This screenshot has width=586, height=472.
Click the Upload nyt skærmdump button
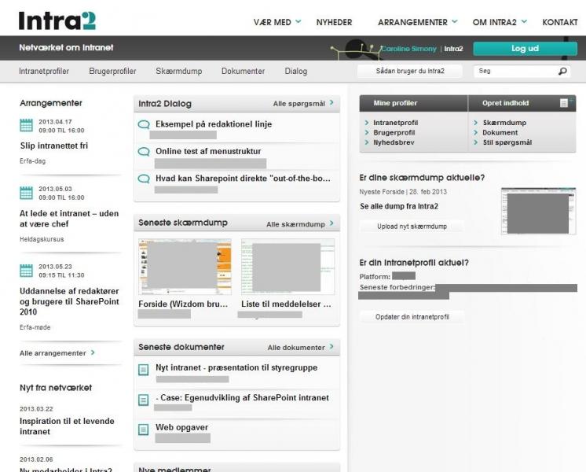pyautogui.click(x=412, y=227)
